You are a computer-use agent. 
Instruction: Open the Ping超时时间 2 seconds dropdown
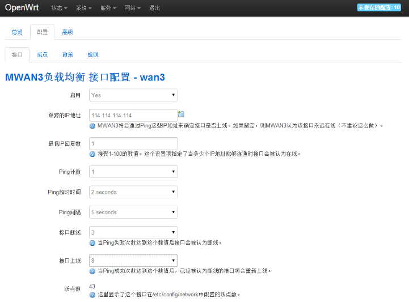coord(133,192)
